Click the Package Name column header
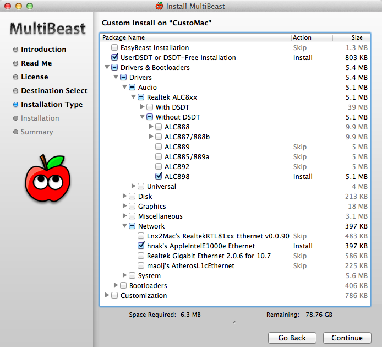The width and height of the screenshot is (382, 347). (x=195, y=37)
